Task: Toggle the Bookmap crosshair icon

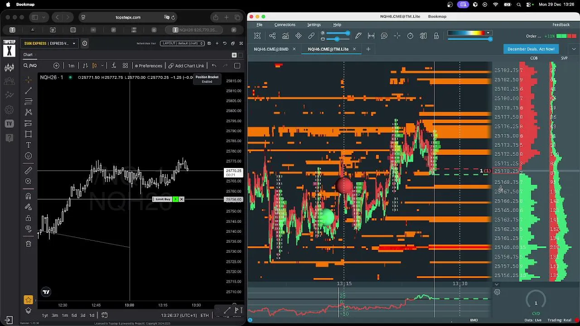Action: click(397, 36)
